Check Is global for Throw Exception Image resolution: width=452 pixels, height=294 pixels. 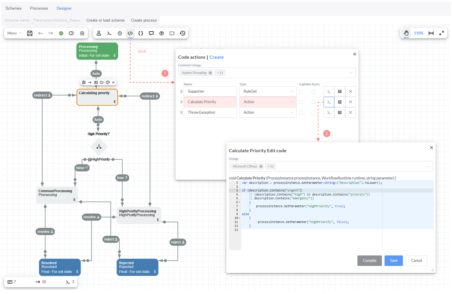pos(301,113)
